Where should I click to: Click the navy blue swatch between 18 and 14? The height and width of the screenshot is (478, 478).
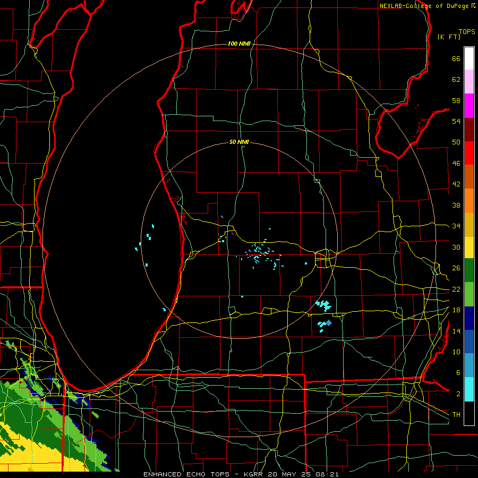[469, 318]
